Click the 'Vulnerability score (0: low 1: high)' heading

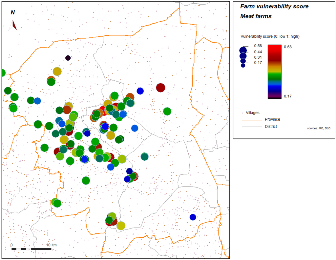tap(270, 36)
